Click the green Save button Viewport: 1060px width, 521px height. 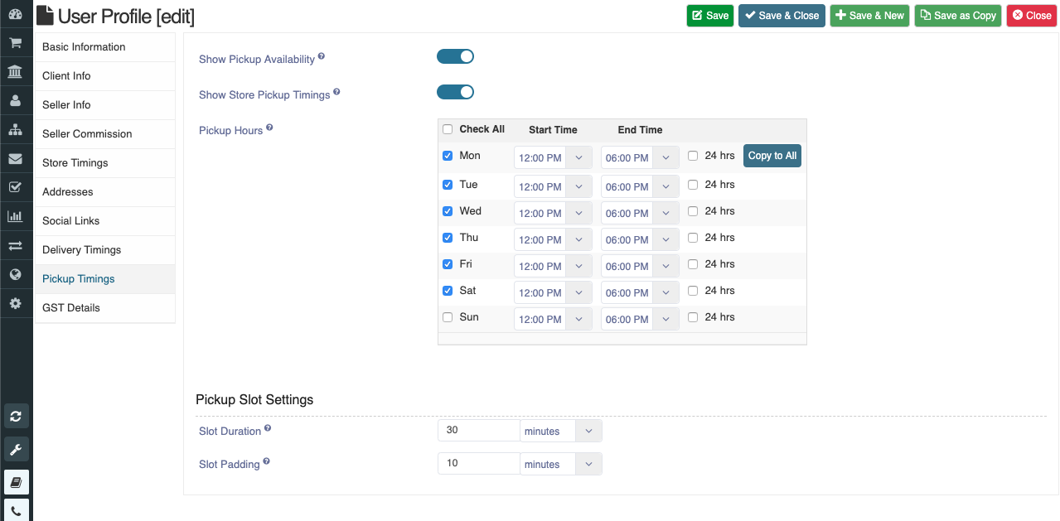tap(710, 16)
